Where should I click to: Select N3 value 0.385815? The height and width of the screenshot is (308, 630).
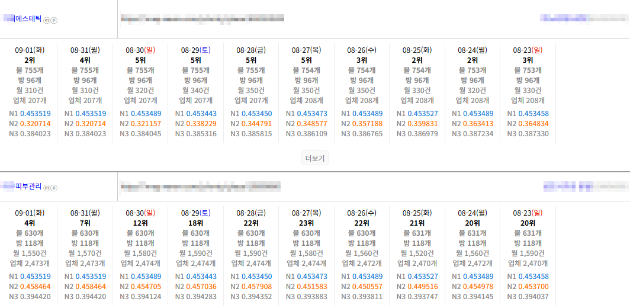(257, 133)
